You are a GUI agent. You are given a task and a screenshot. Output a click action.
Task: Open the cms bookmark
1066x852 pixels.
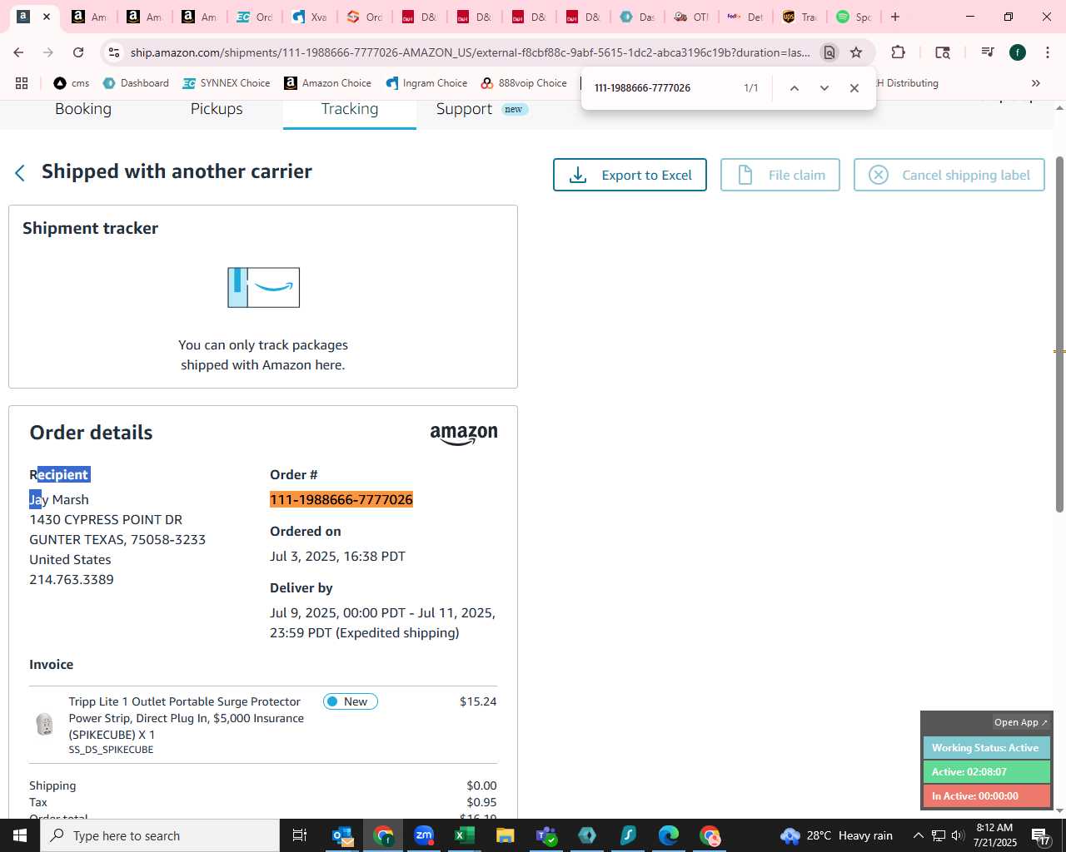coord(72,83)
